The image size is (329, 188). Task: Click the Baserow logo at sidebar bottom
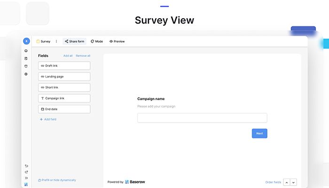pyautogui.click(x=26, y=184)
